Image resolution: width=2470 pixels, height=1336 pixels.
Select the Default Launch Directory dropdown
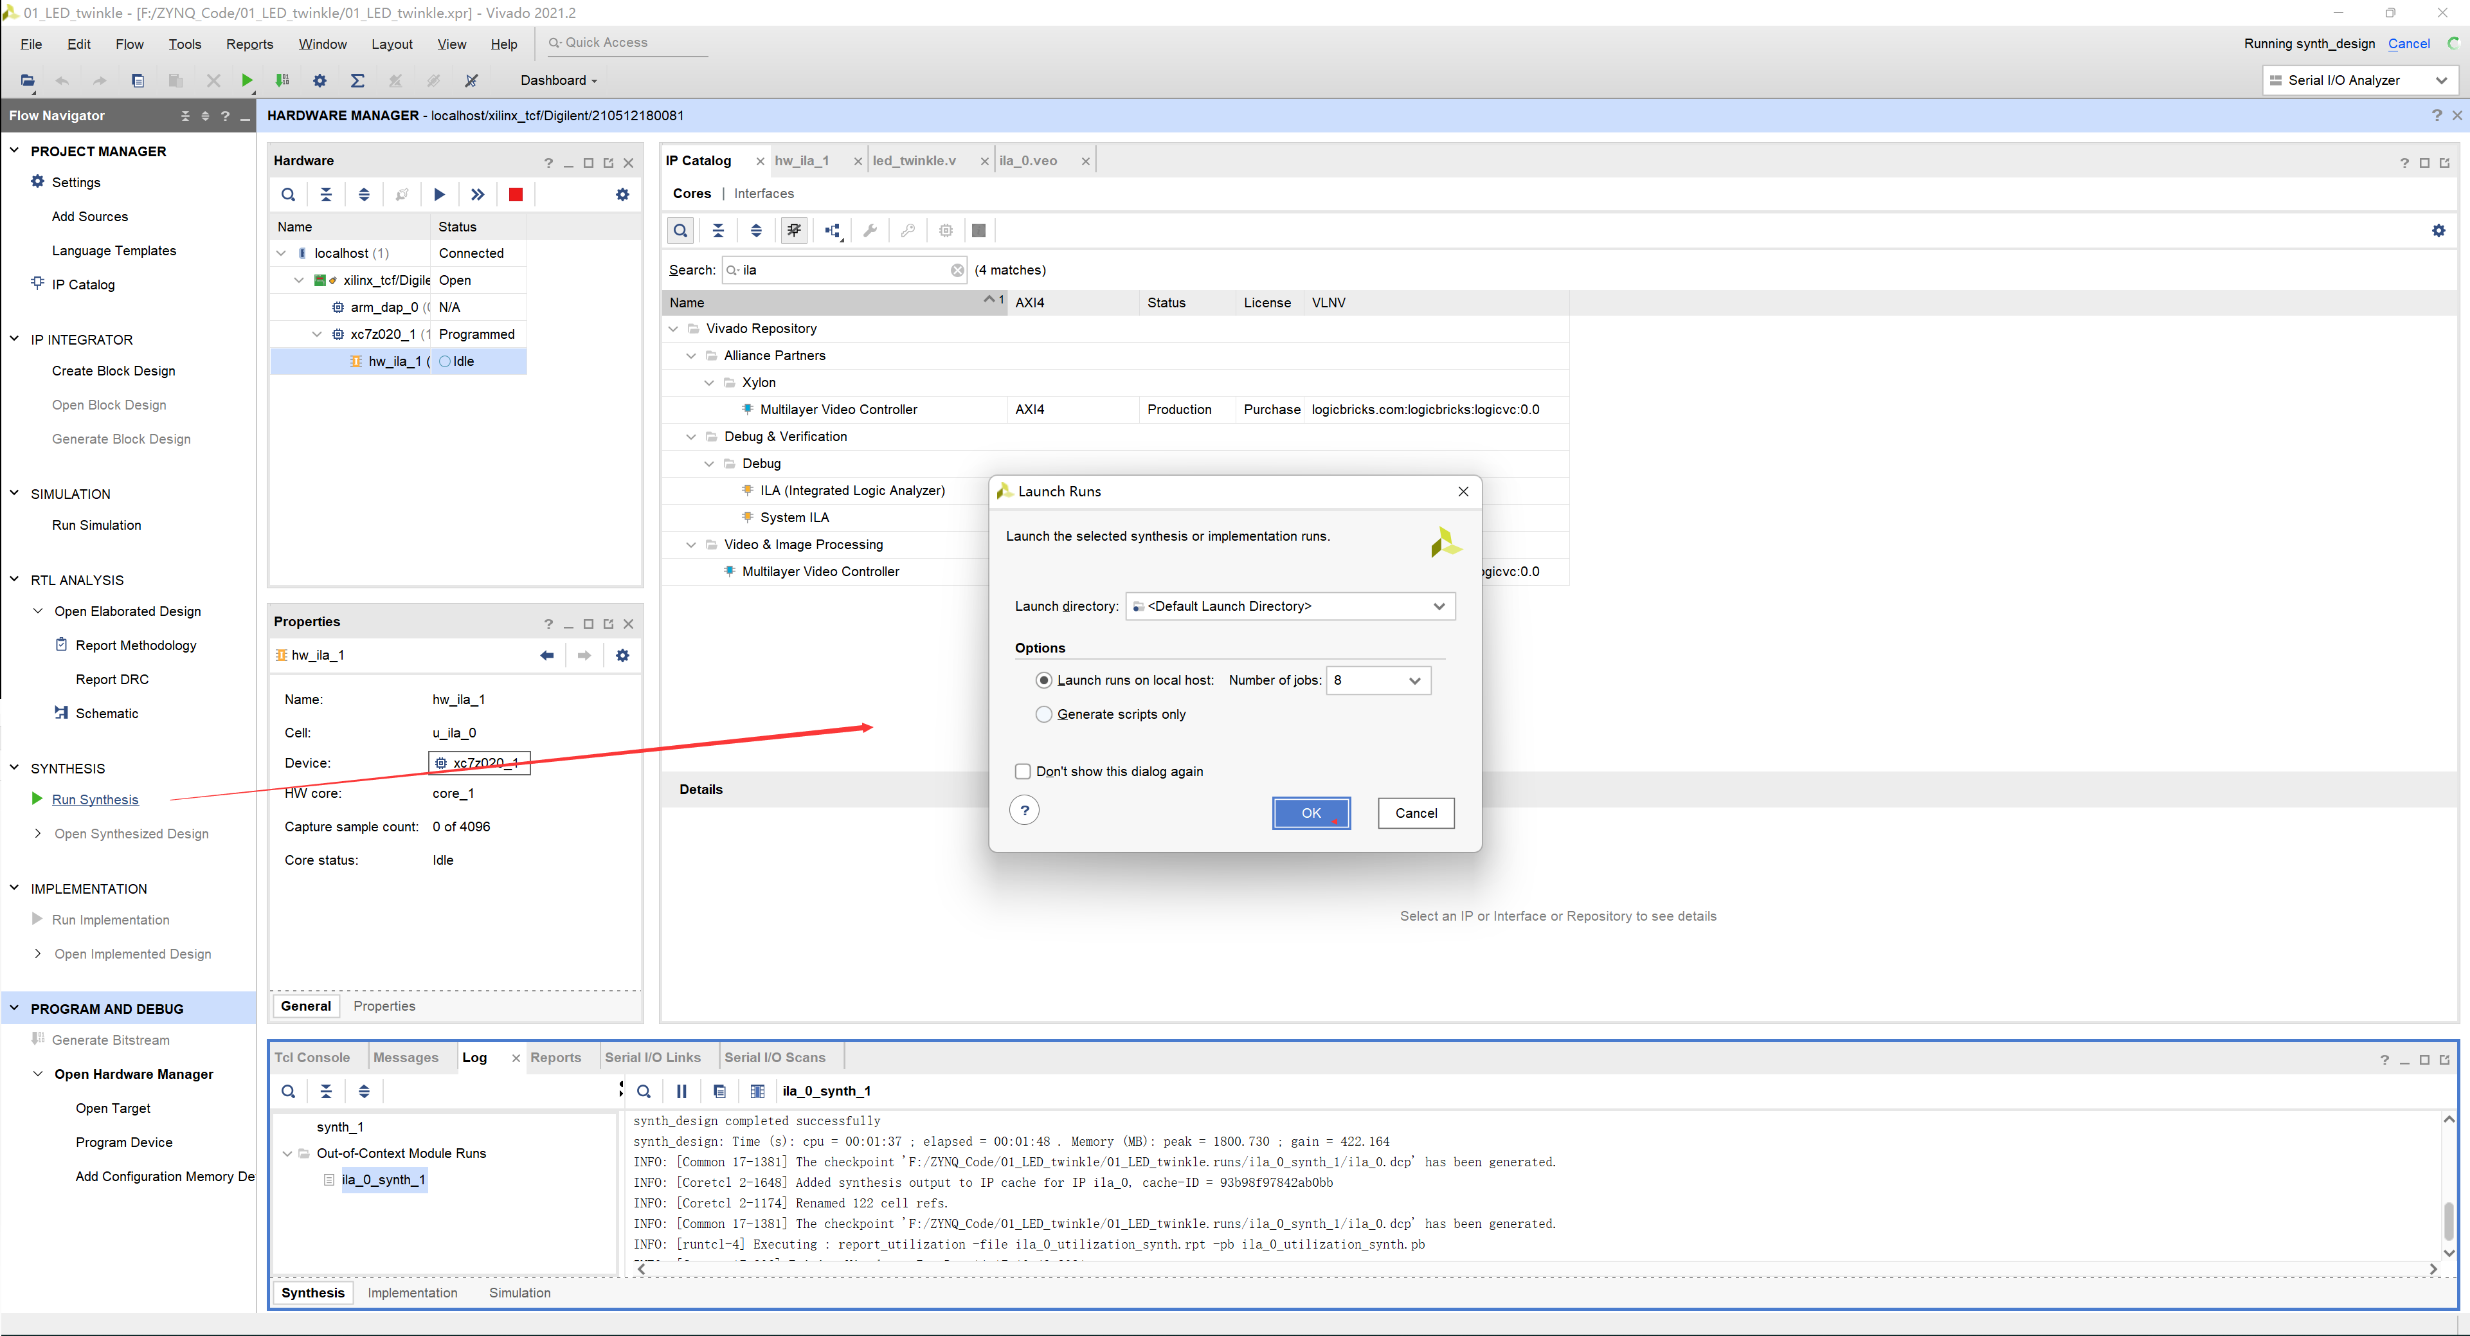tap(1288, 606)
